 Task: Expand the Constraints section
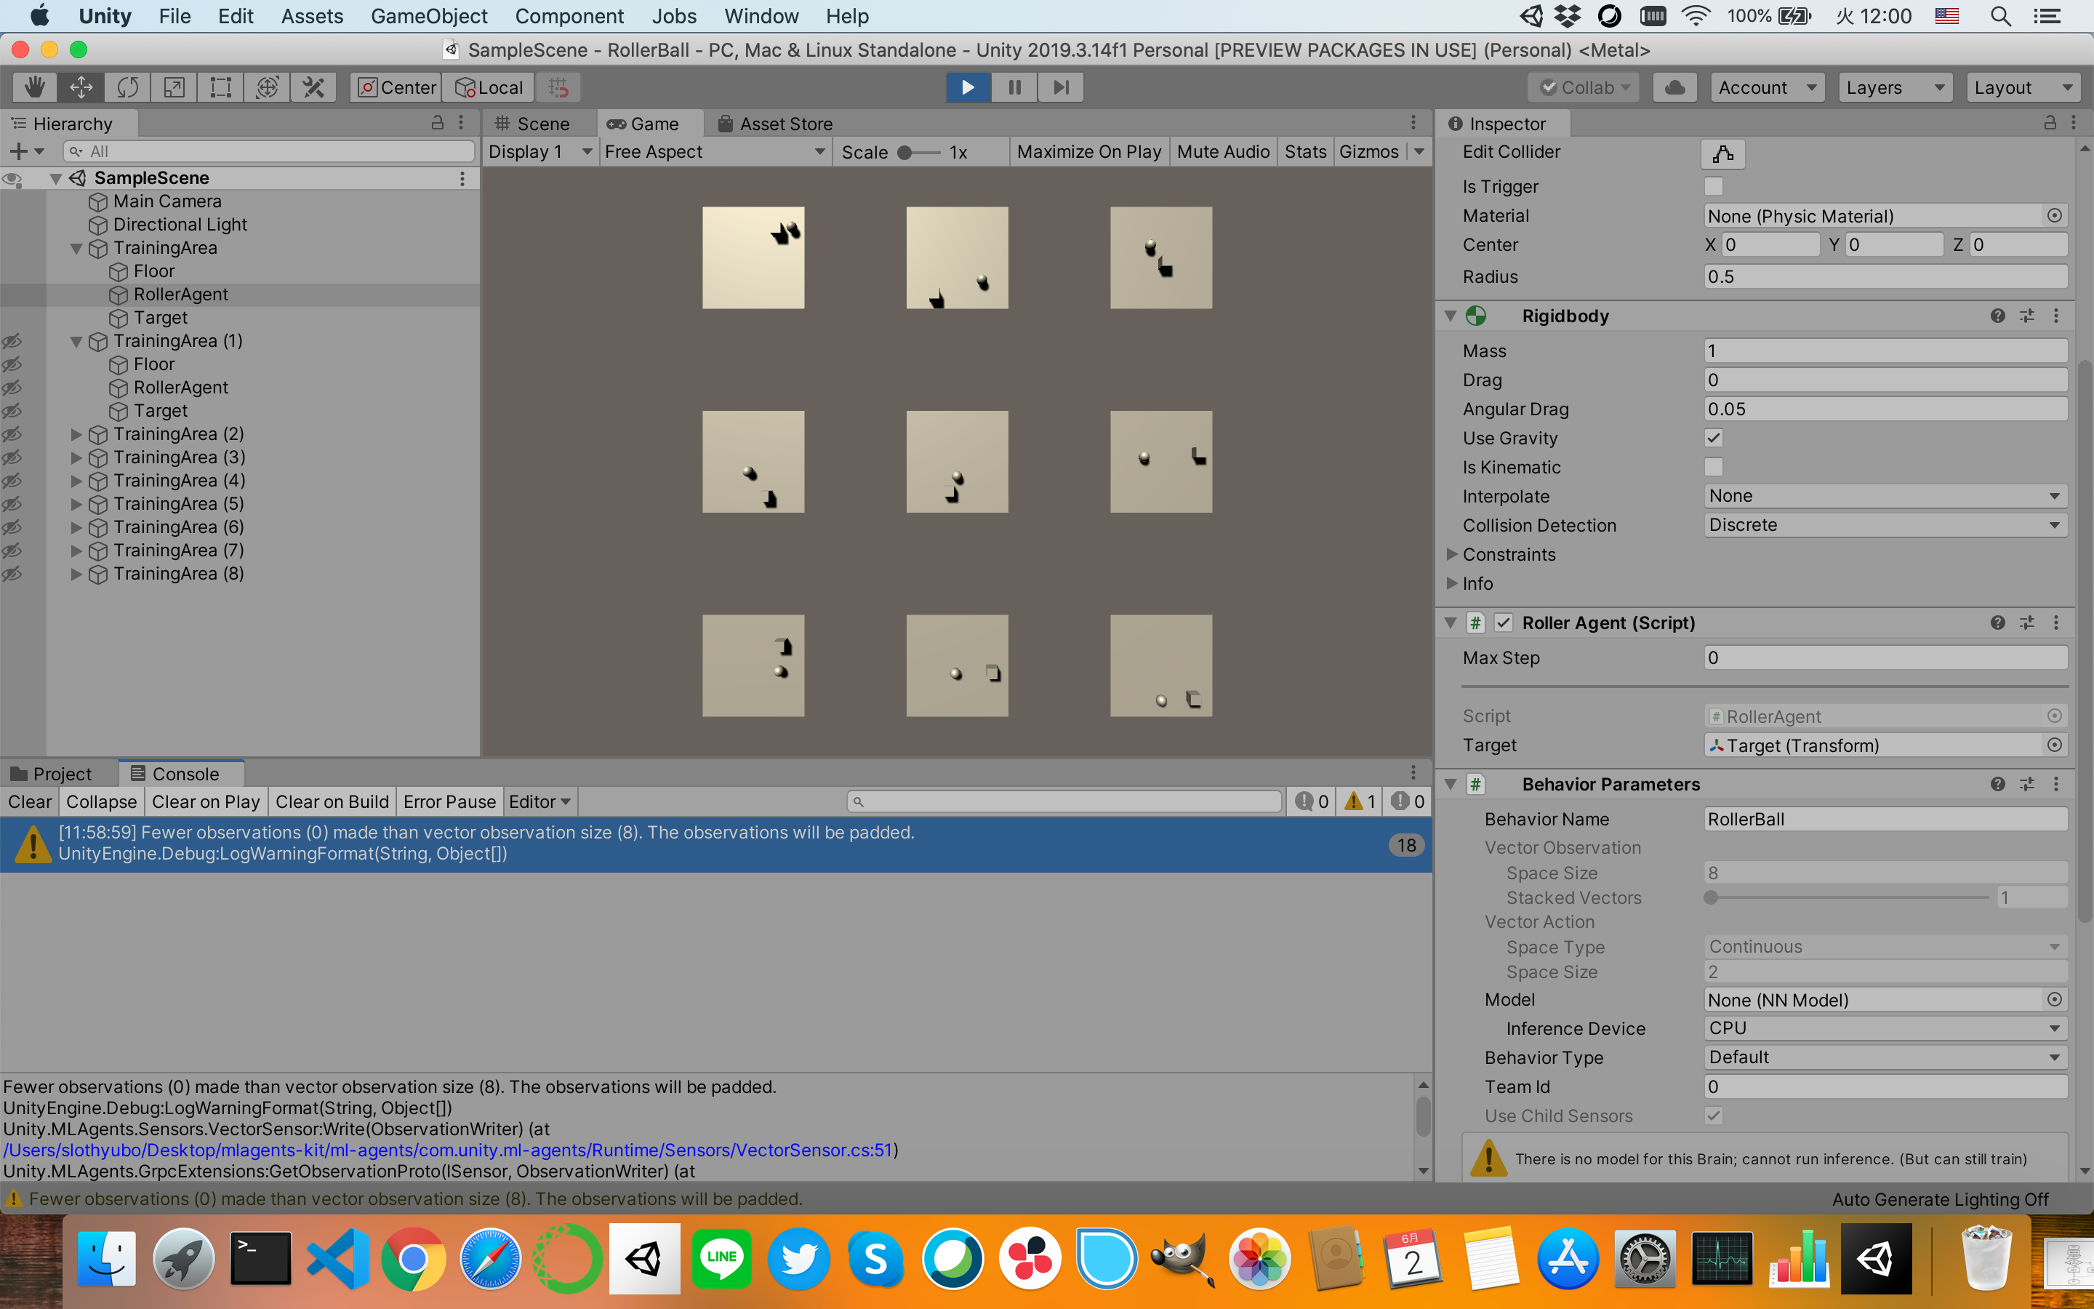pos(1452,554)
